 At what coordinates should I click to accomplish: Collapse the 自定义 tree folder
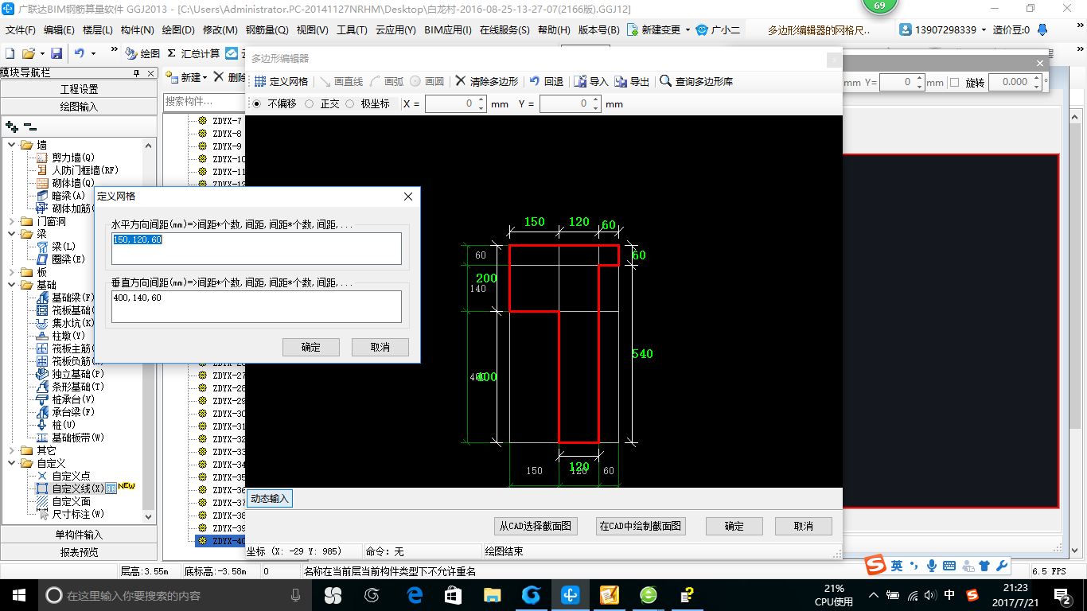tap(12, 463)
